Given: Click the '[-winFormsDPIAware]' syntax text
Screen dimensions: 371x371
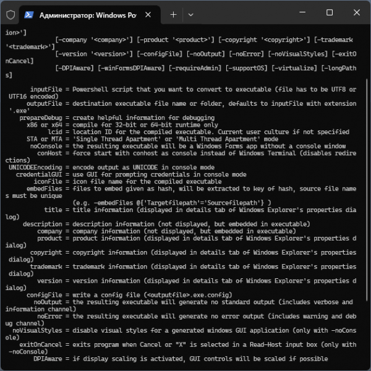Looking at the screenshot, I should click(131, 68).
